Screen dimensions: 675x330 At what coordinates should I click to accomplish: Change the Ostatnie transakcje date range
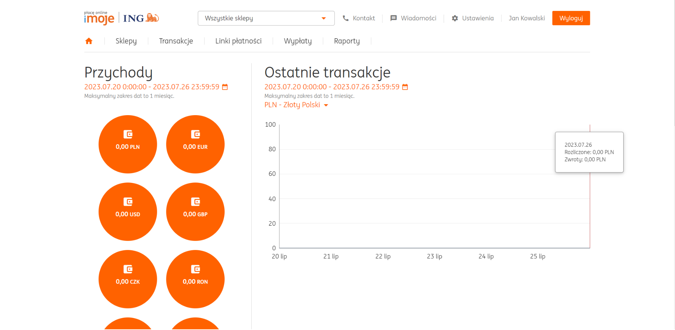(x=332, y=87)
